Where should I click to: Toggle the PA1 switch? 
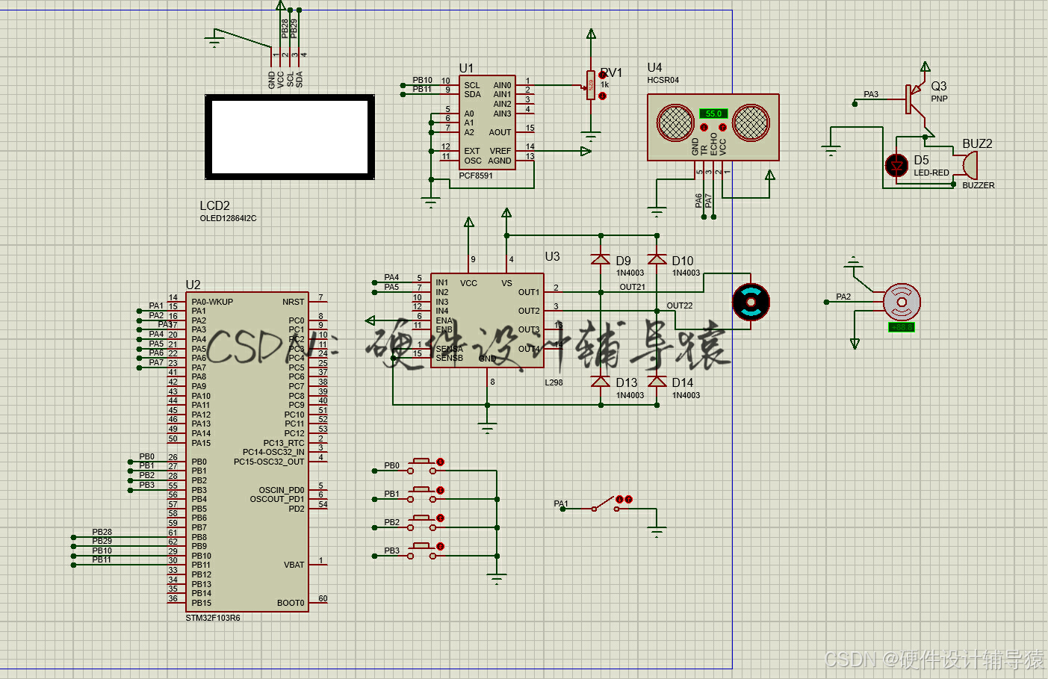pyautogui.click(x=604, y=504)
